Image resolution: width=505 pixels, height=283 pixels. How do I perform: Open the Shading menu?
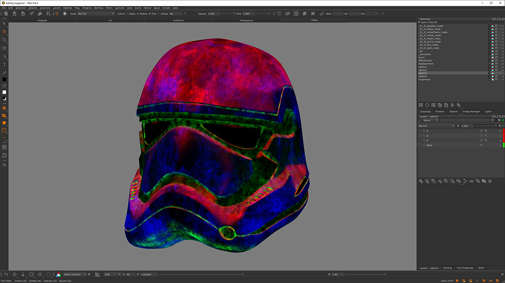(87, 8)
